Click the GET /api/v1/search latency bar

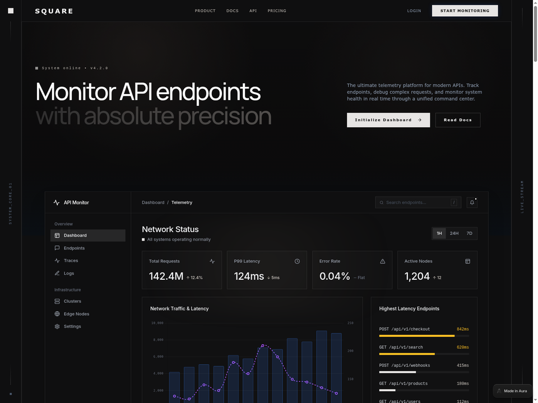(424, 354)
